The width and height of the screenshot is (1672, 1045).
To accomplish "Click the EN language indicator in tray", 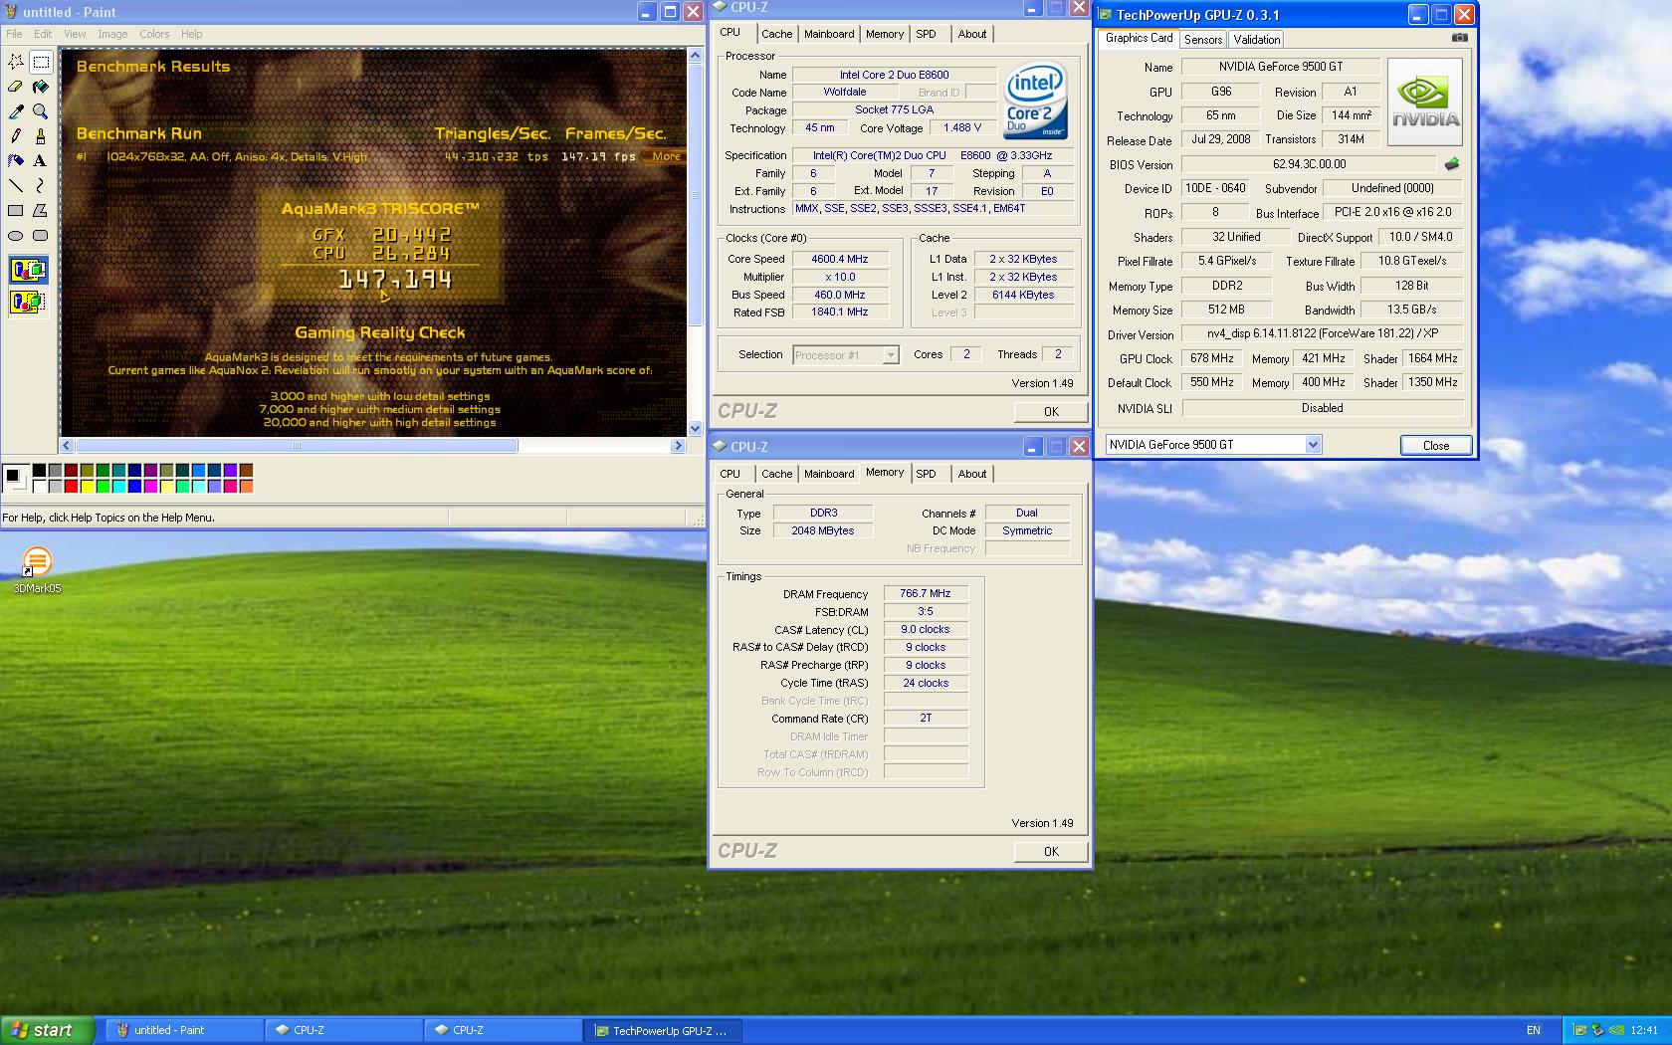I will pos(1534,1030).
